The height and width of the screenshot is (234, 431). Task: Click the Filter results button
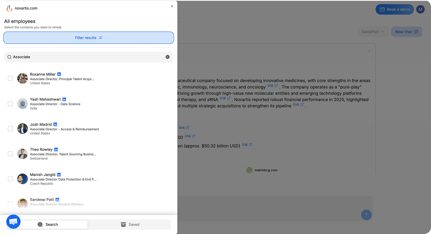point(89,38)
